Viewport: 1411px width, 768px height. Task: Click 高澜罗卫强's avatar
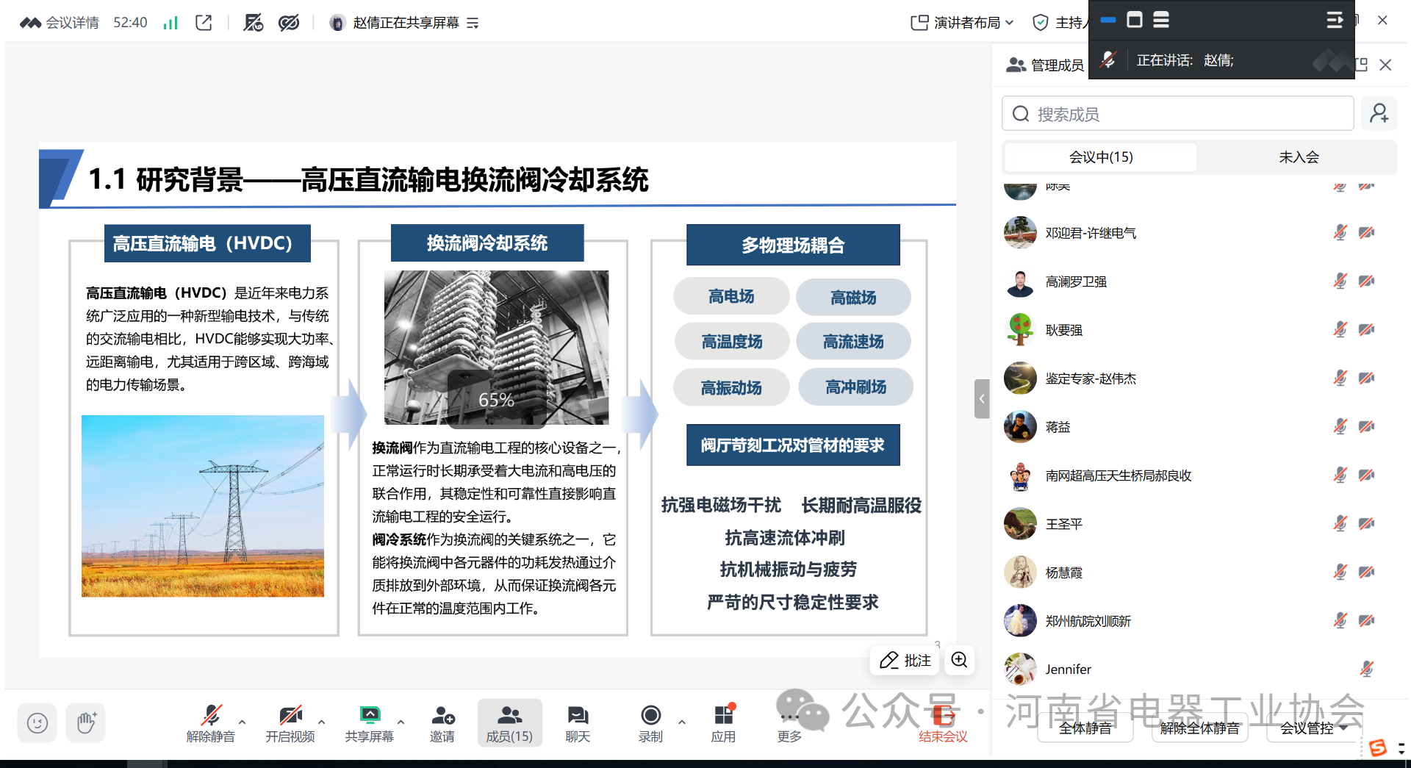coord(1020,281)
